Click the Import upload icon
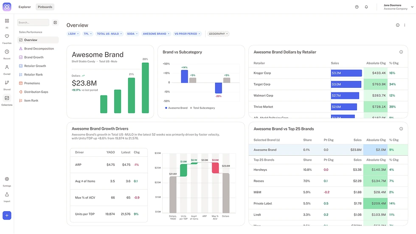The height and width of the screenshot is (234, 416). pyautogui.click(x=7, y=195)
